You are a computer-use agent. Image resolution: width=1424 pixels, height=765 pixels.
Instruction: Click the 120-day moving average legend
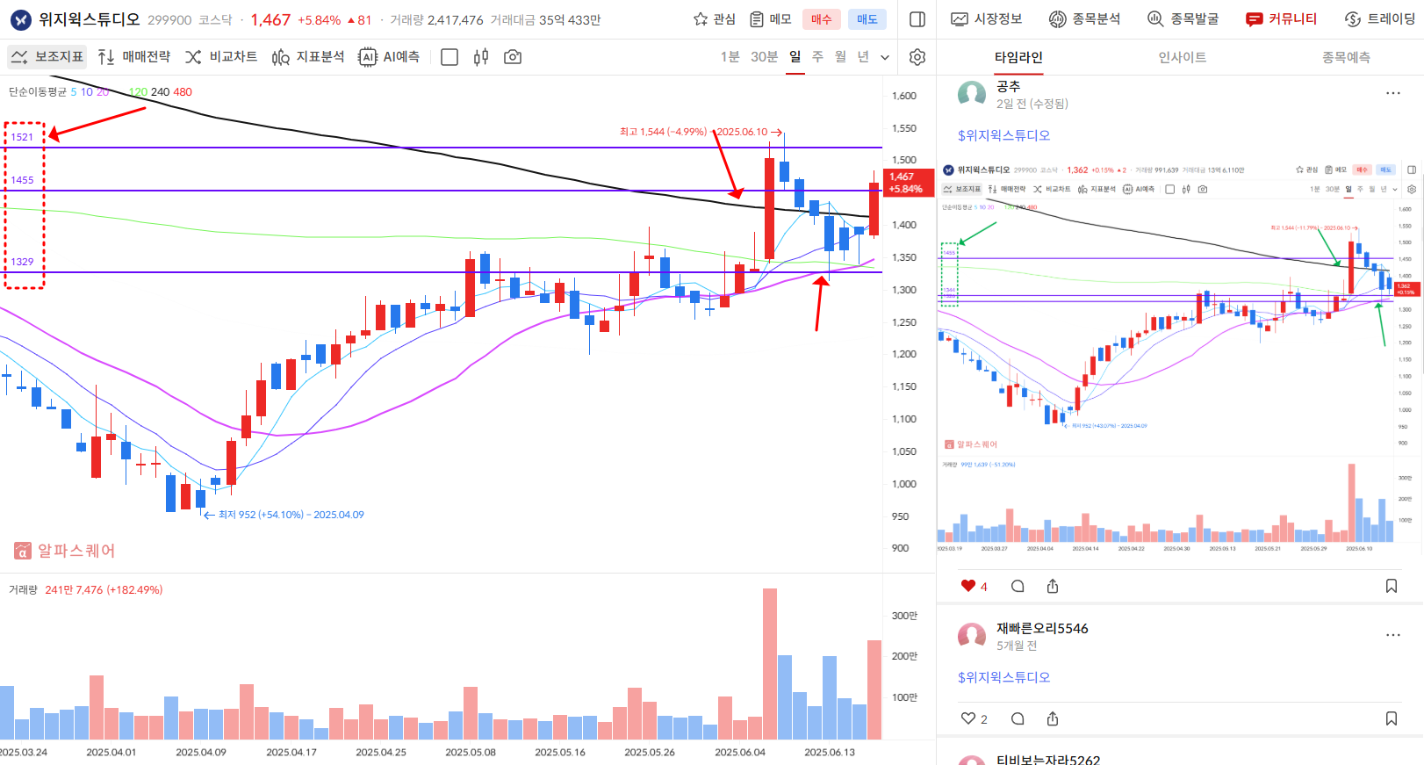pyautogui.click(x=138, y=92)
